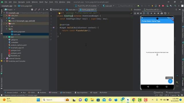Open Problems tool window
This screenshot has height=103, width=184.
[x=42, y=92]
